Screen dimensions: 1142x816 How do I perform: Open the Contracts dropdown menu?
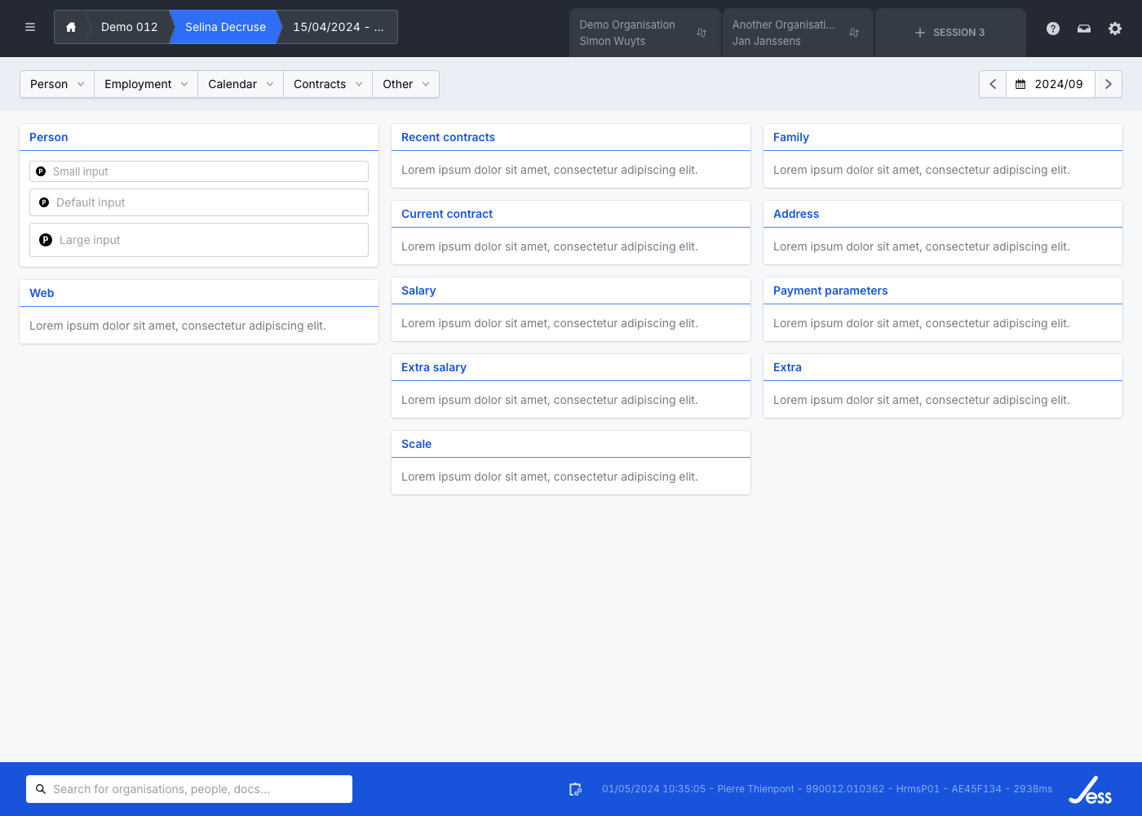(x=328, y=84)
